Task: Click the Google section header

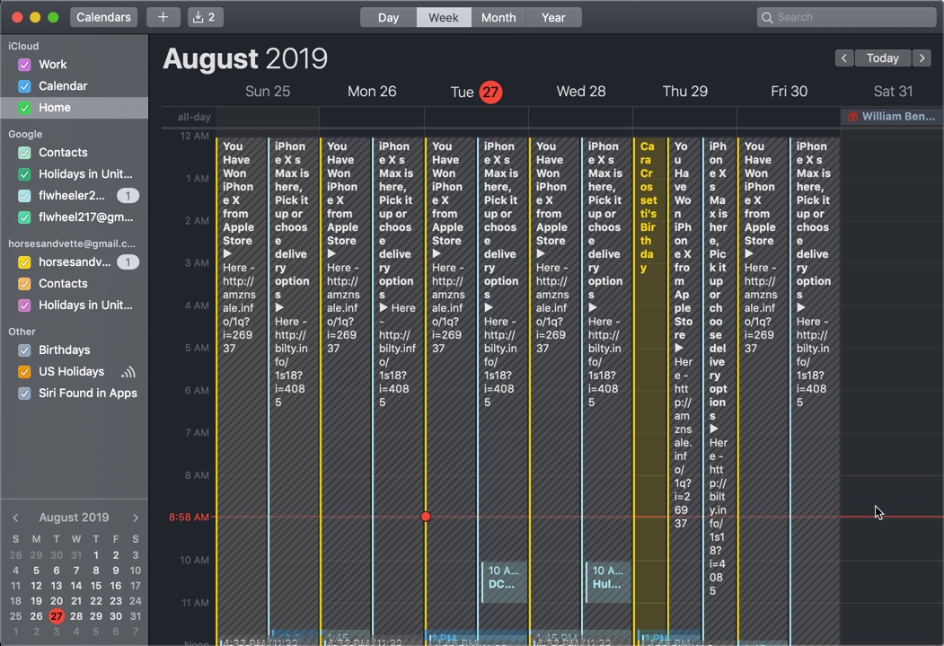Action: tap(25, 134)
